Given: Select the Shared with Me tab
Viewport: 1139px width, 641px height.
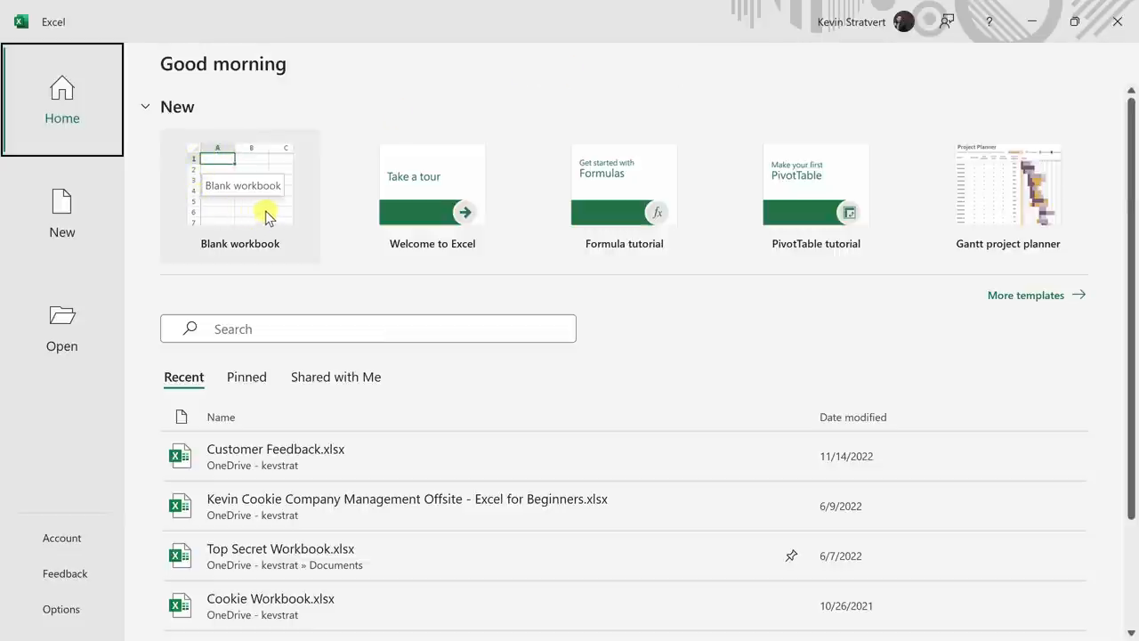Looking at the screenshot, I should pos(335,377).
